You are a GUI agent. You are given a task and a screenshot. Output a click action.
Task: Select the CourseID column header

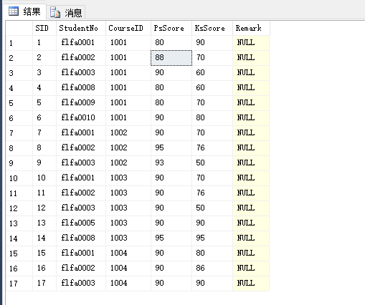point(128,28)
